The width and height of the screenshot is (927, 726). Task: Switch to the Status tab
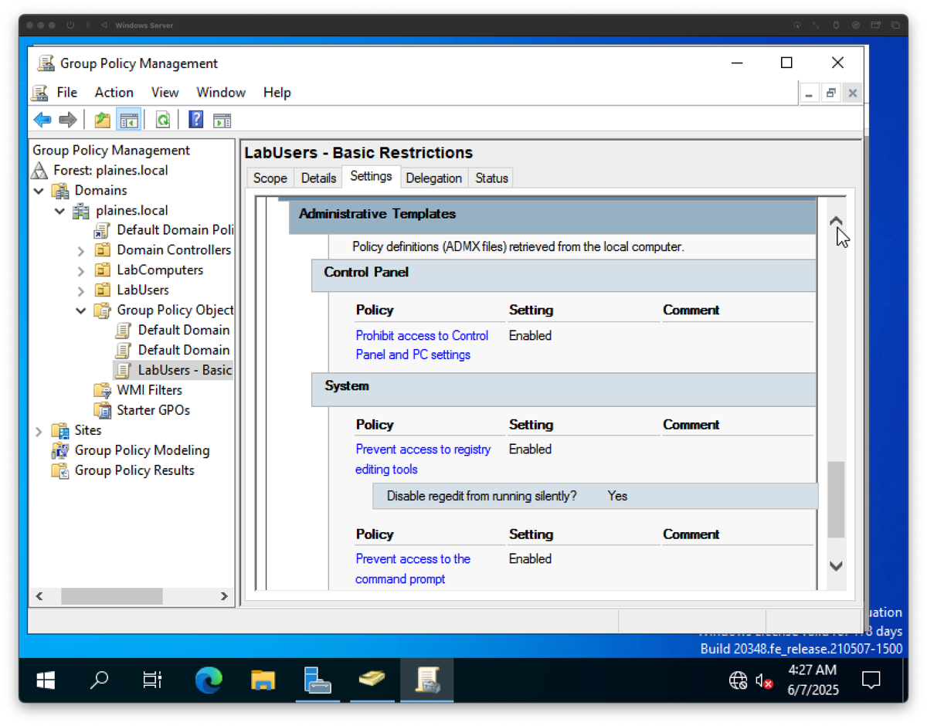491,178
